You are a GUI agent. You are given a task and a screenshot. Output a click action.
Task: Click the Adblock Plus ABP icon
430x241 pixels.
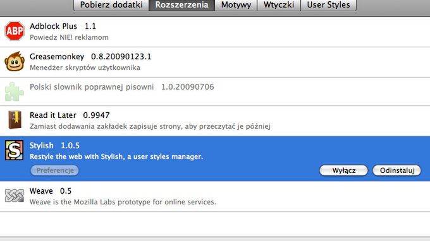(15, 31)
